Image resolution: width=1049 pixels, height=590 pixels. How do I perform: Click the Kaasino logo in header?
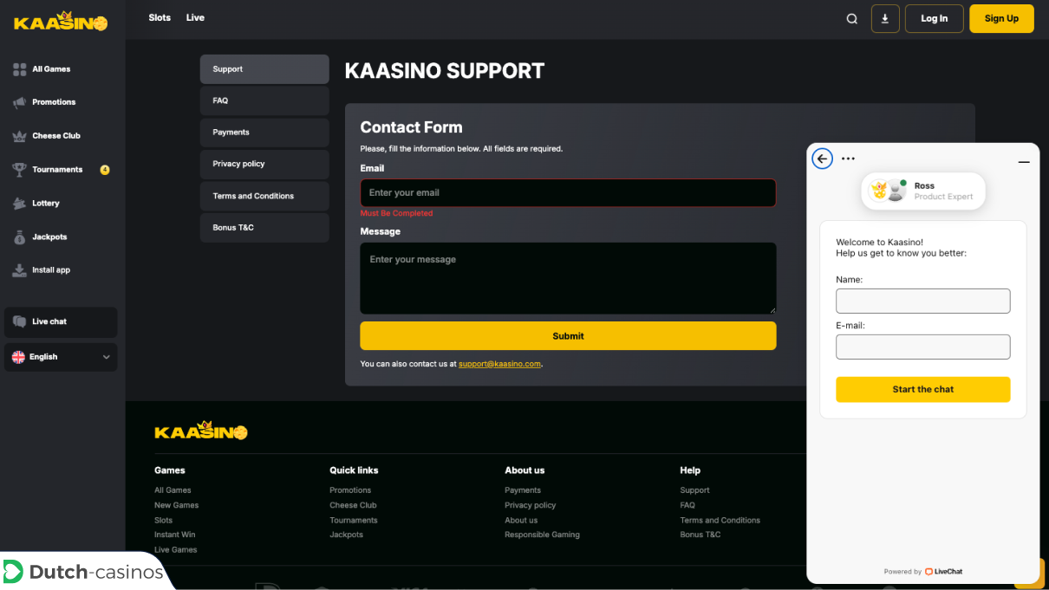(61, 22)
